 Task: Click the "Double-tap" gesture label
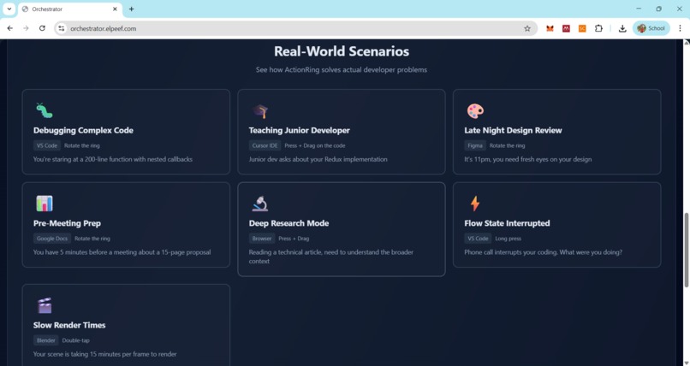click(75, 340)
